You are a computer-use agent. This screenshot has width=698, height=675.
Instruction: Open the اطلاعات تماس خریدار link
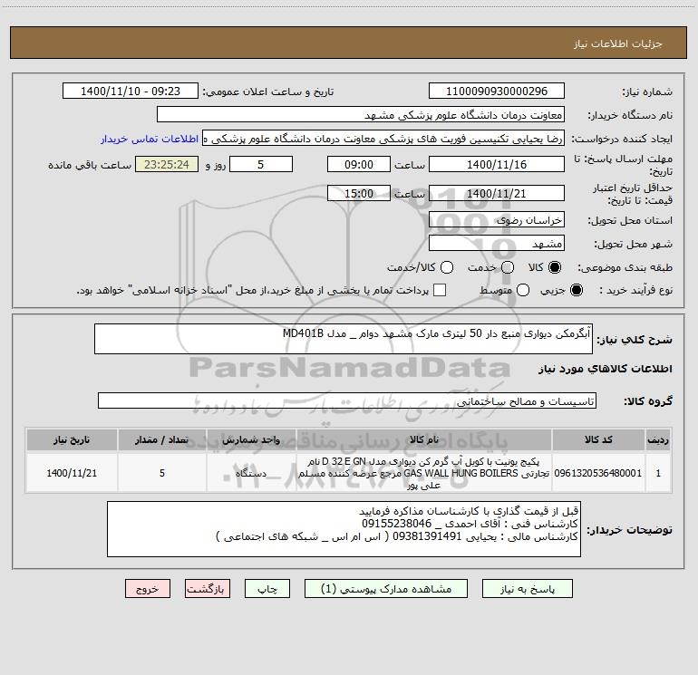coord(150,139)
